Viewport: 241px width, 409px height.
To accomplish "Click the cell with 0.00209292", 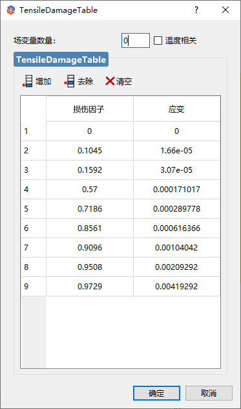I will point(176,267).
